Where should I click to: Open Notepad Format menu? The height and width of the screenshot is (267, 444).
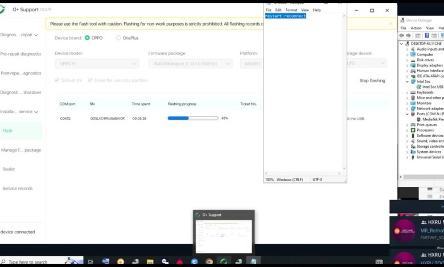point(291,10)
